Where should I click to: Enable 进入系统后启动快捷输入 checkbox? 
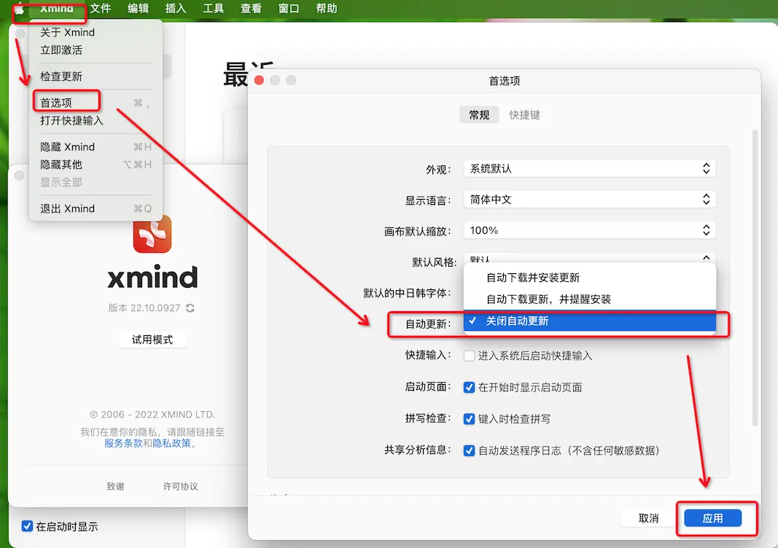coord(470,356)
